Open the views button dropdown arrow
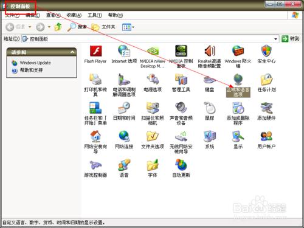Screen dimensions: 304x228 coord(133,27)
